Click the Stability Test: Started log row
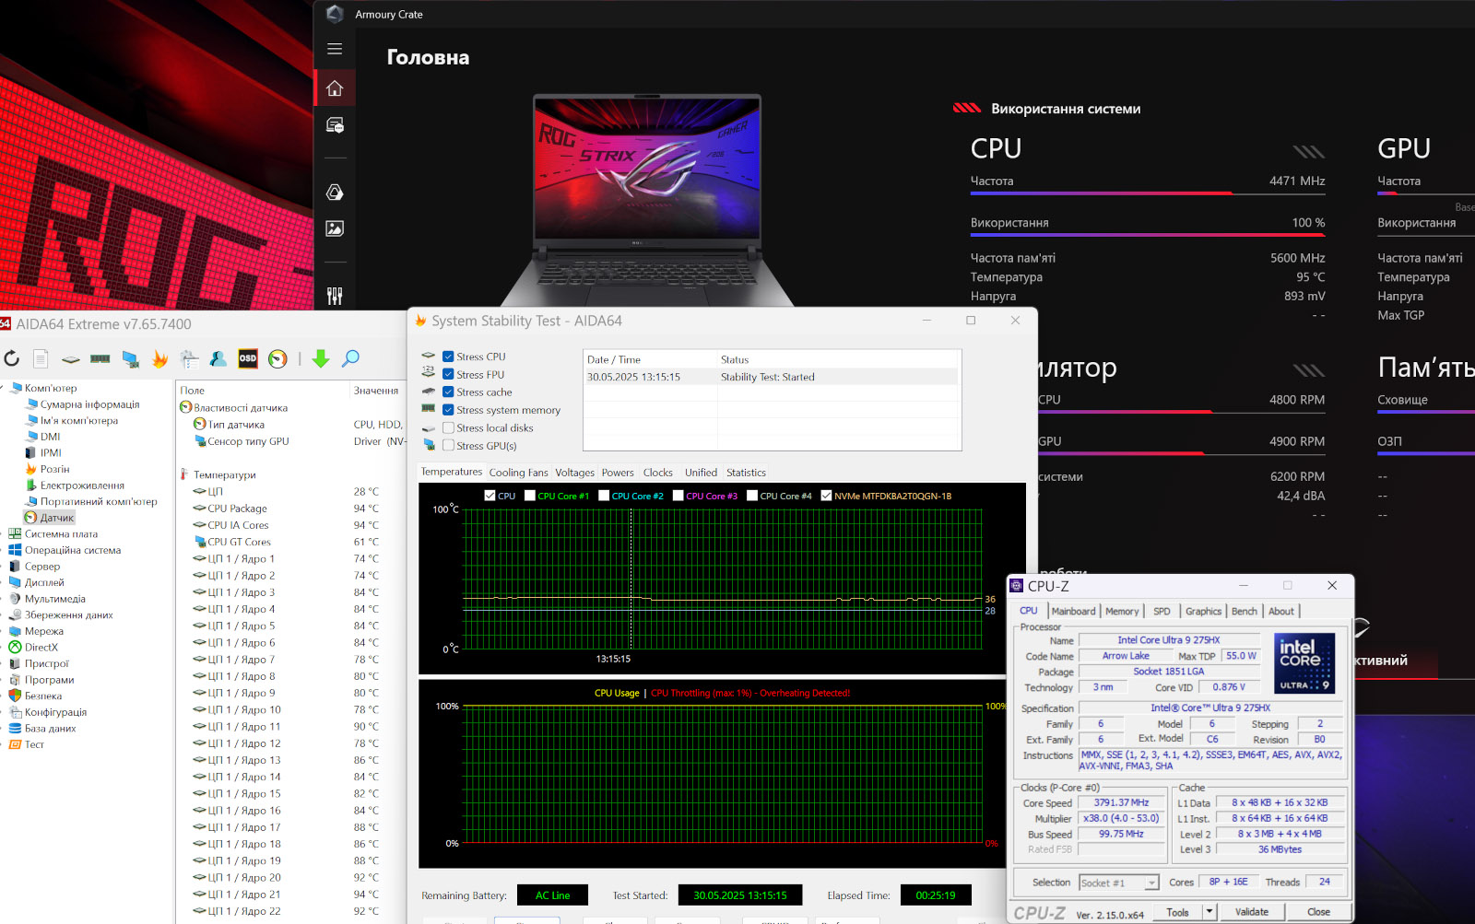Screen dimensions: 1475x924 point(772,377)
